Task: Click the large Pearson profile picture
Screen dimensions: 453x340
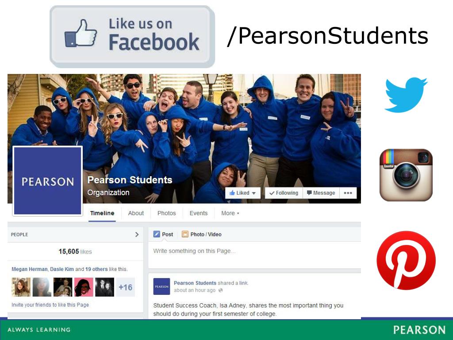Action: (x=48, y=181)
